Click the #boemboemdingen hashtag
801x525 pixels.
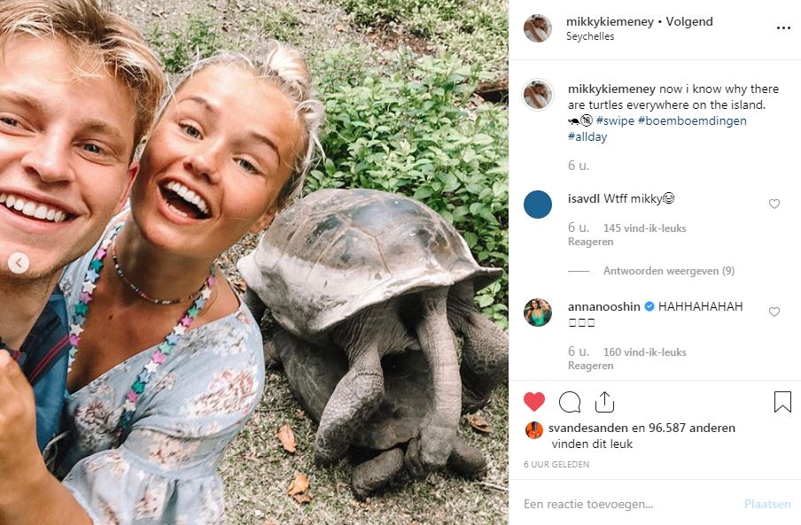(x=692, y=120)
